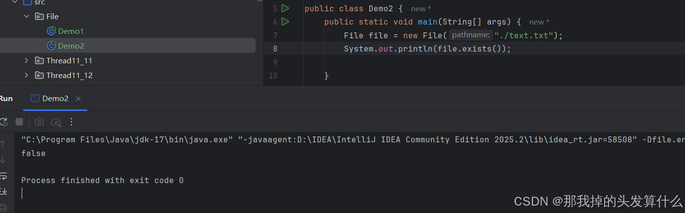Viewport: 685px width, 213px height.
Task: Click 'String[] args' parameter in editor
Action: [474, 22]
